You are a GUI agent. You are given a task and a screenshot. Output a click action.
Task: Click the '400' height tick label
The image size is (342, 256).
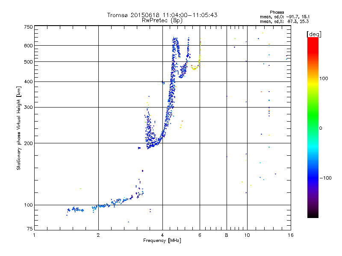pyautogui.click(x=28, y=82)
